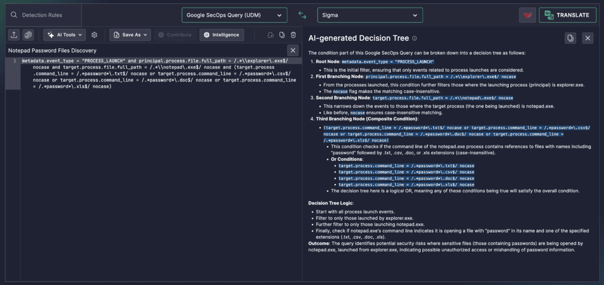The height and width of the screenshot is (285, 604).
Task: Open the Google SecOps Query (UDM) dropdown
Action: (234, 15)
